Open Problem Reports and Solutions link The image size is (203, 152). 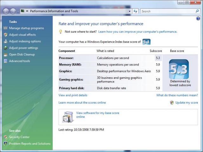tap(29, 143)
